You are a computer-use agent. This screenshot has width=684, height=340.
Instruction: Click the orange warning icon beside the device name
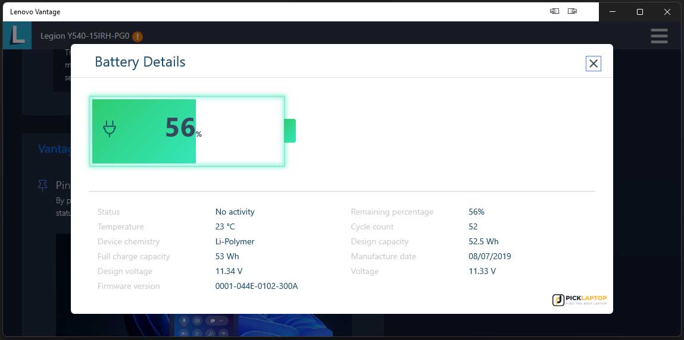click(x=138, y=37)
